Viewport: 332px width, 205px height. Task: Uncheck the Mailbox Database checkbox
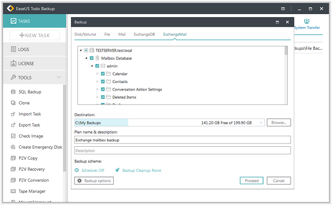pyautogui.click(x=91, y=58)
